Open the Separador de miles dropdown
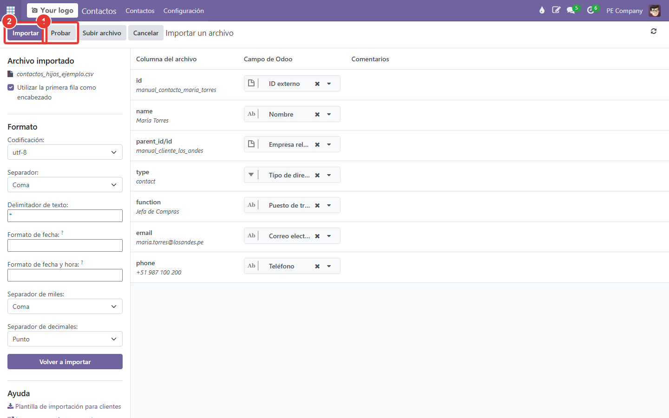 [x=65, y=307]
